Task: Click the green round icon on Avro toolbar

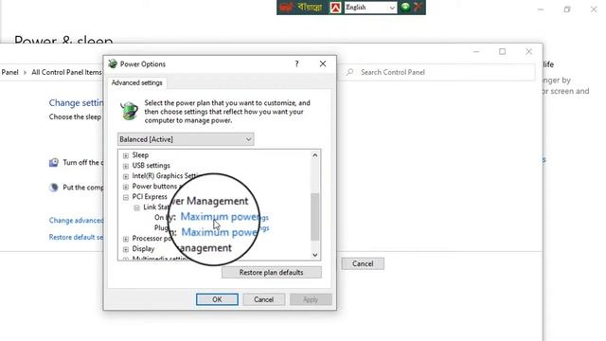Action: (x=405, y=7)
